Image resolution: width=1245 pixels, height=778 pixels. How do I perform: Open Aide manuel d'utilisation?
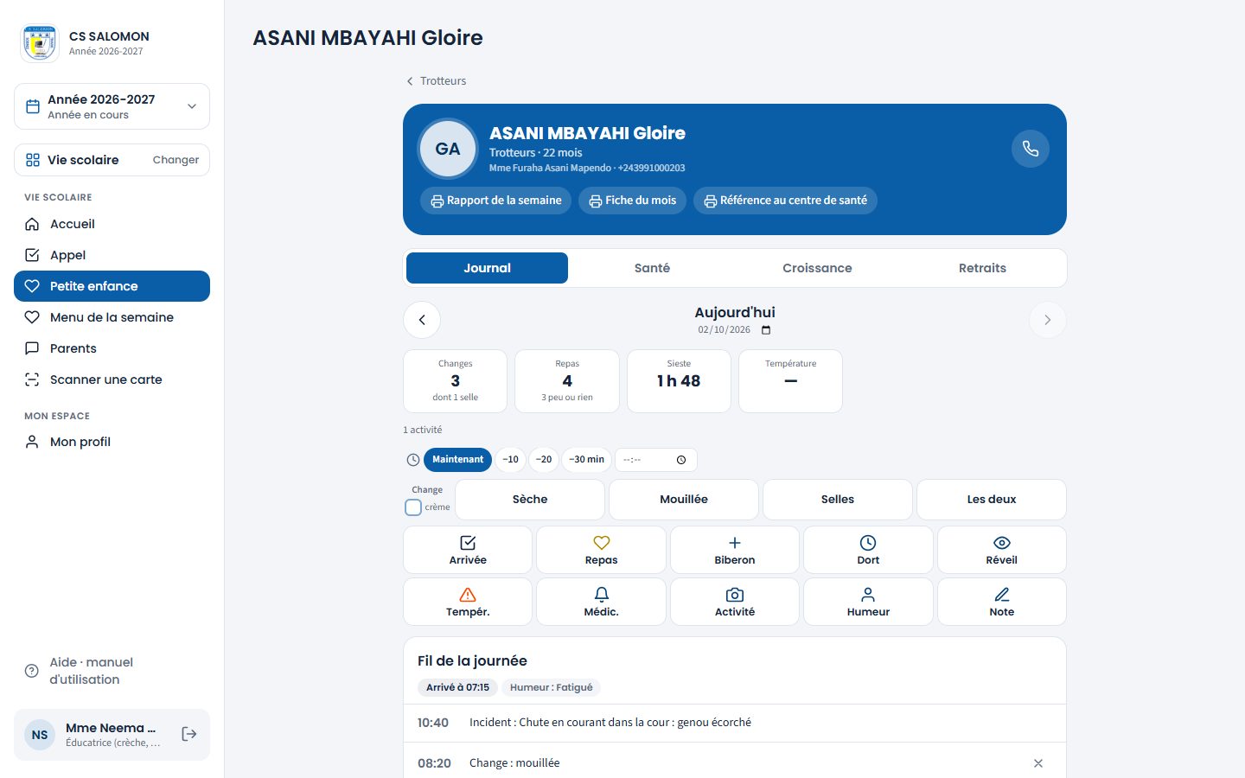tap(112, 671)
